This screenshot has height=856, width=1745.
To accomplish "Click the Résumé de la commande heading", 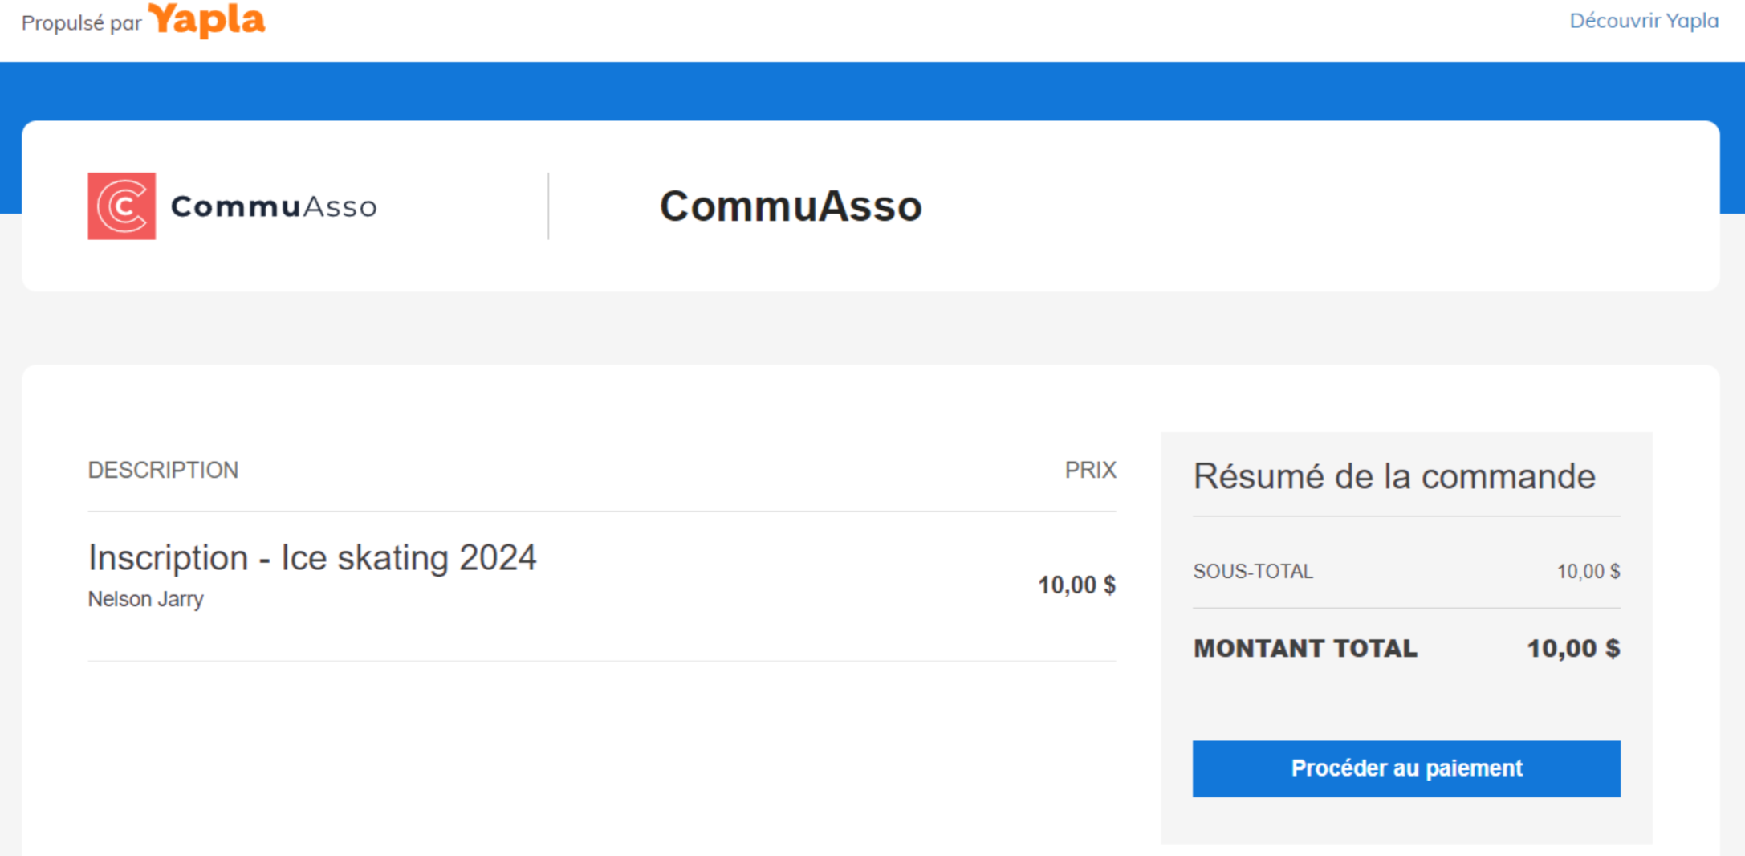I will pyautogui.click(x=1393, y=476).
